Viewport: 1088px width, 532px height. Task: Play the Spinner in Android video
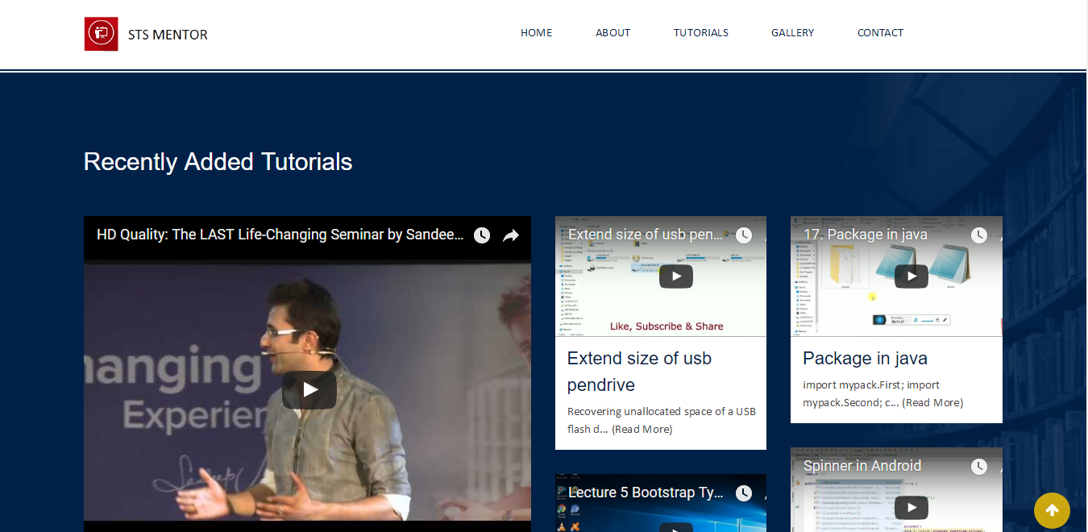click(x=911, y=508)
